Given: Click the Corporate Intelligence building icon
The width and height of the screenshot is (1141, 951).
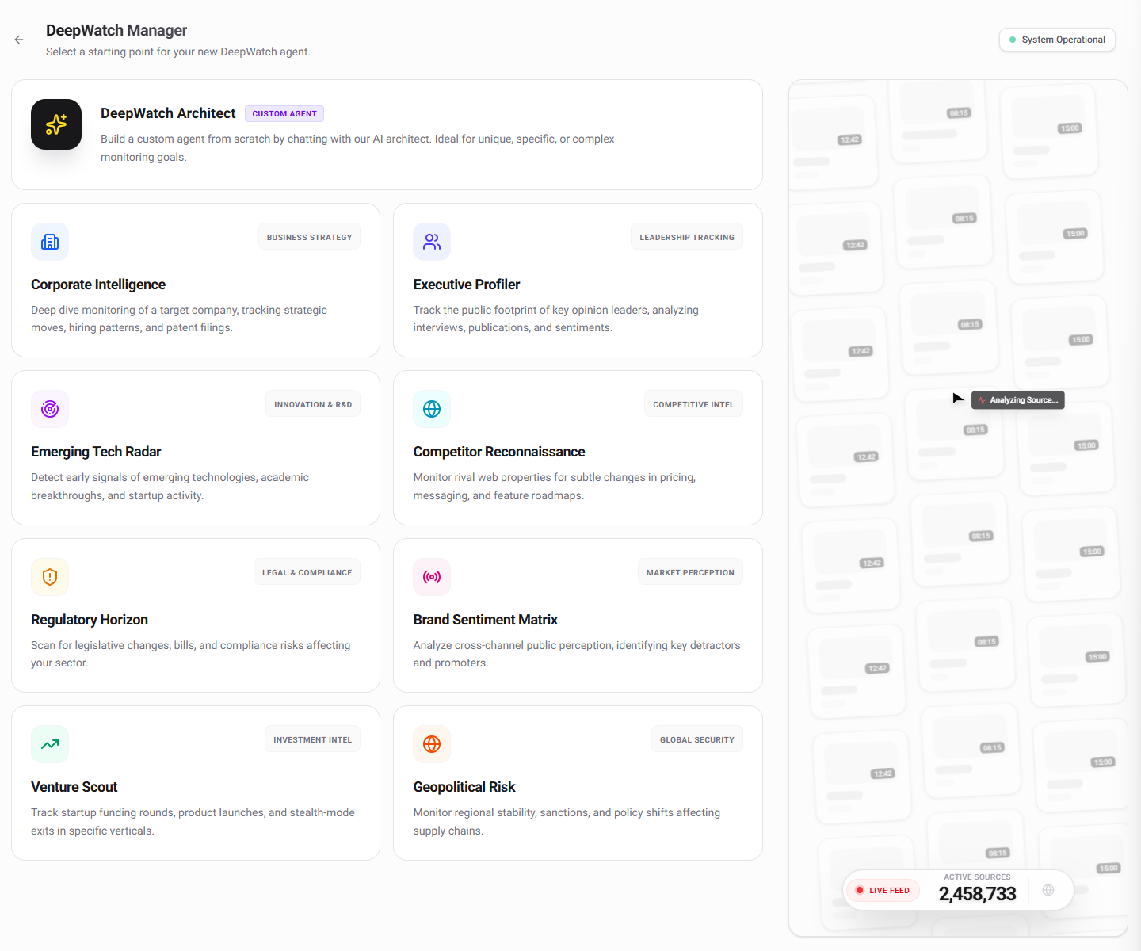Looking at the screenshot, I should pyautogui.click(x=50, y=242).
